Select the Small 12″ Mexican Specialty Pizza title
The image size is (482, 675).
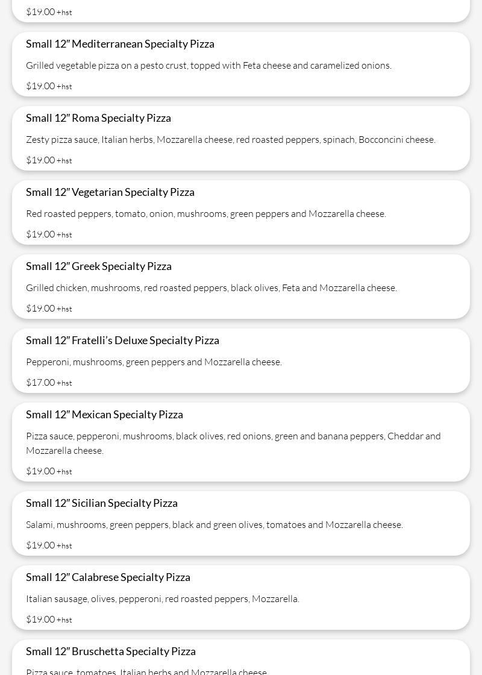[104, 415]
